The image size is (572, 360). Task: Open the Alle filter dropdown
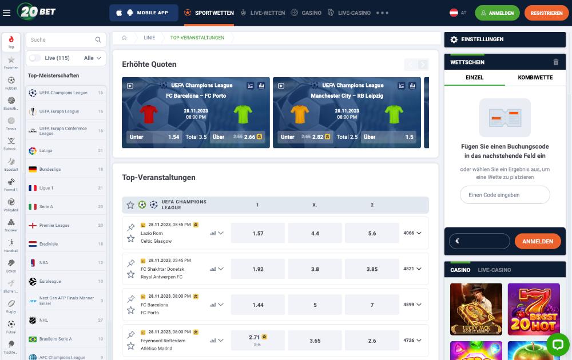pyautogui.click(x=92, y=58)
